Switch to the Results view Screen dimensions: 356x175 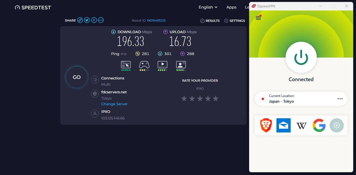[210, 20]
